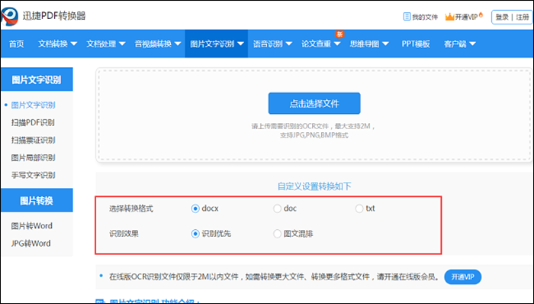
Task: Click the 开通VIP crown icon
Action: (x=449, y=16)
